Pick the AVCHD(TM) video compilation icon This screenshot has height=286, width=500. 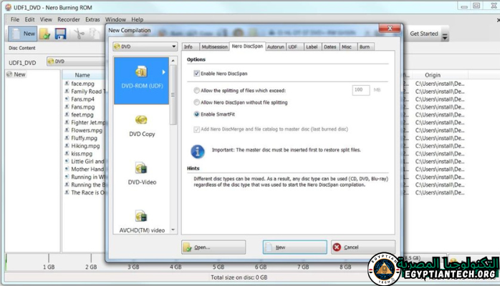tap(141, 216)
